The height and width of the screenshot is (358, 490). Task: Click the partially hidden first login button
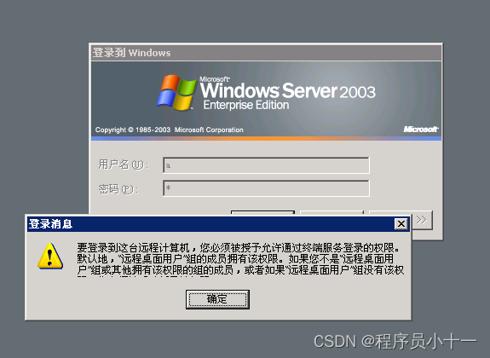point(262,212)
